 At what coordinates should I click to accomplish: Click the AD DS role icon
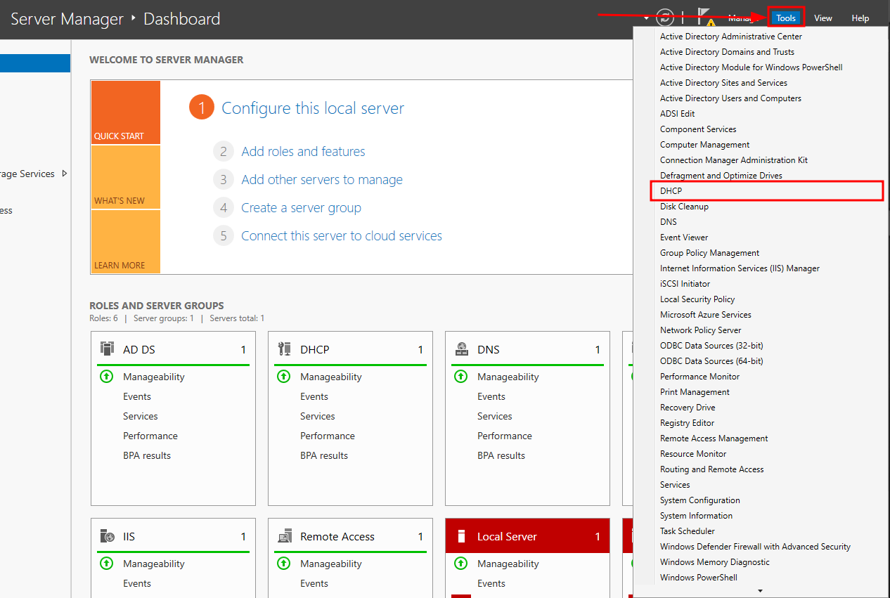click(107, 349)
